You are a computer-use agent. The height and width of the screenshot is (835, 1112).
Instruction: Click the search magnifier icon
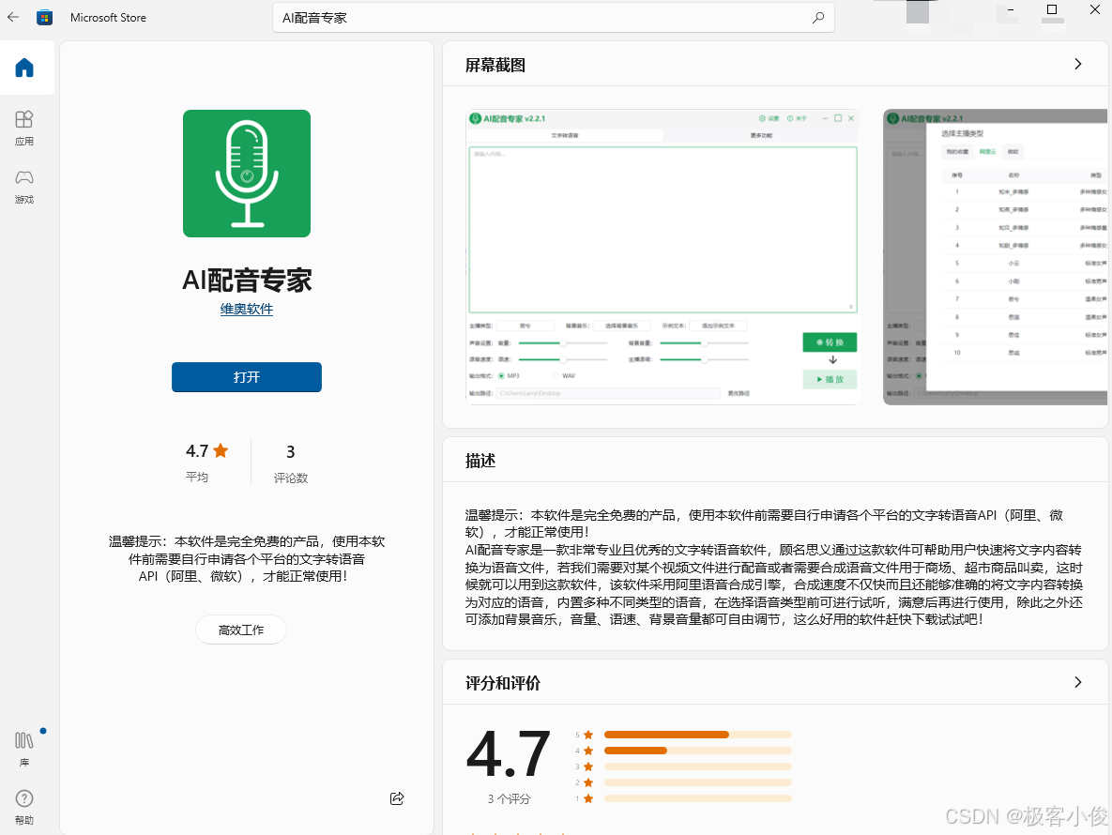(x=818, y=18)
